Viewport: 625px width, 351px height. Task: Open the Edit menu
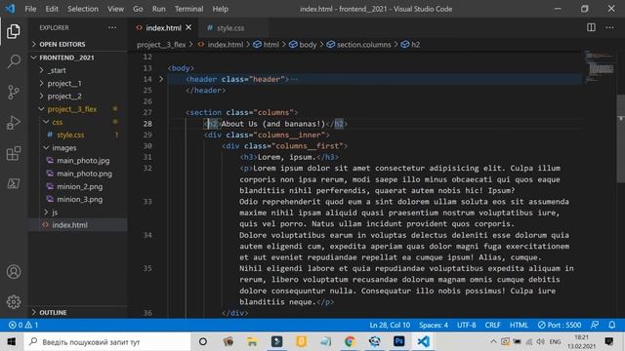tap(52, 9)
